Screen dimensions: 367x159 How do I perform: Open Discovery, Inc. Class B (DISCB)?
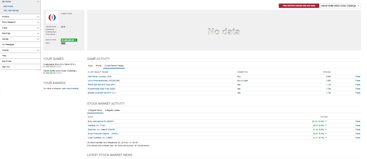[101, 130]
